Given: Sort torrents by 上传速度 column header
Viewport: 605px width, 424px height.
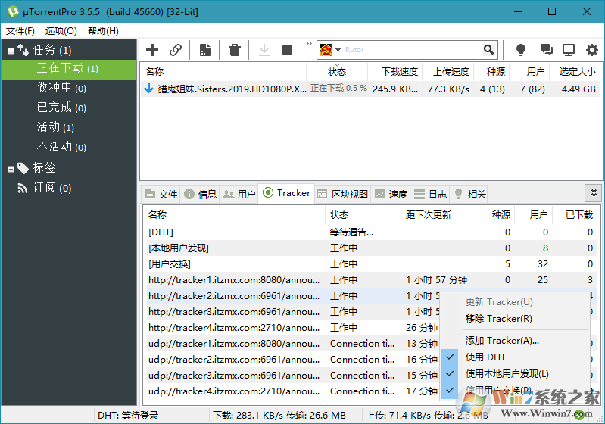Looking at the screenshot, I should [x=448, y=72].
